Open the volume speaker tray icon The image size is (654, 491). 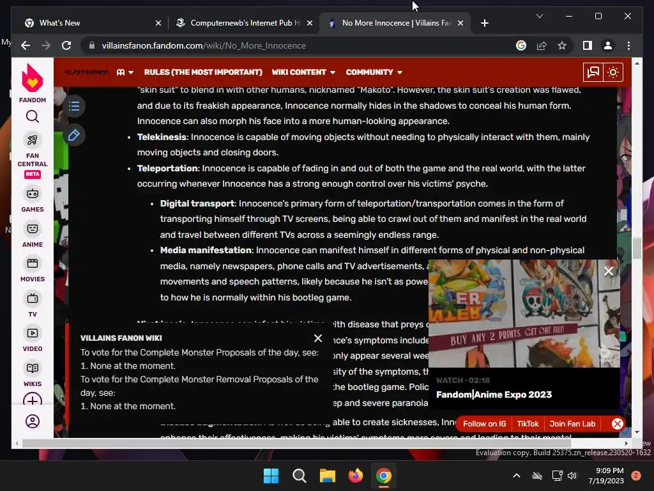tap(572, 476)
